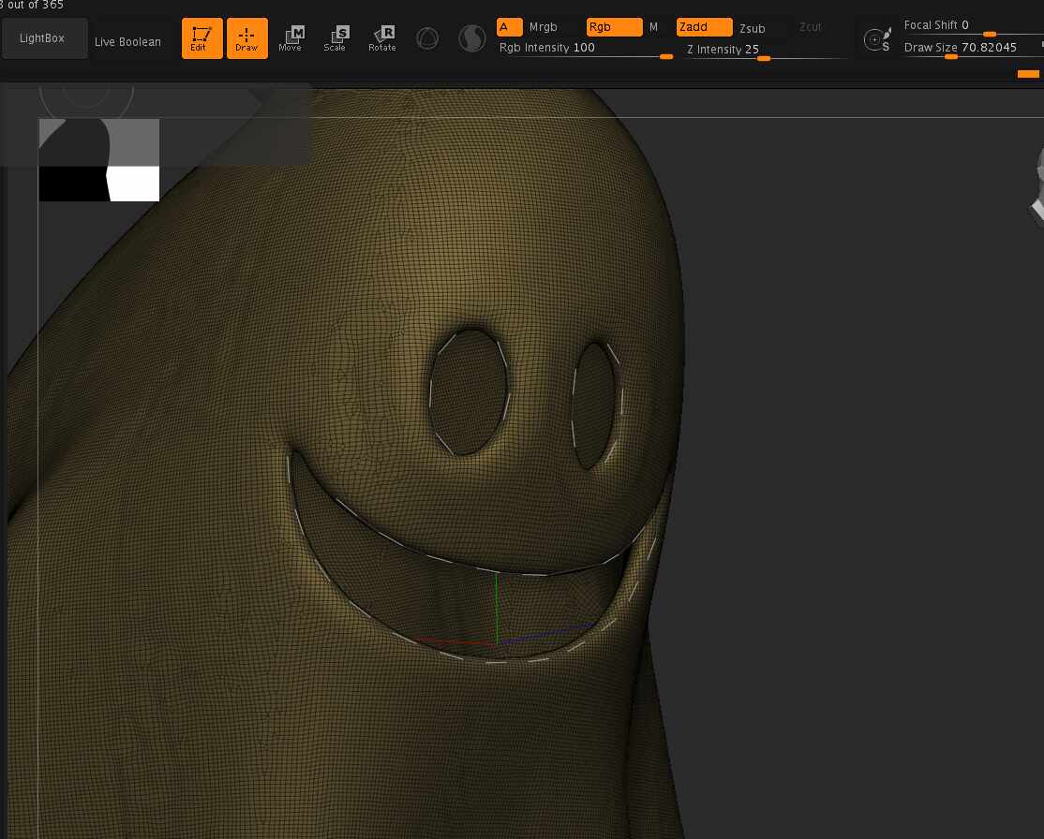Switch to Zsub sculpt mode

pyautogui.click(x=753, y=28)
